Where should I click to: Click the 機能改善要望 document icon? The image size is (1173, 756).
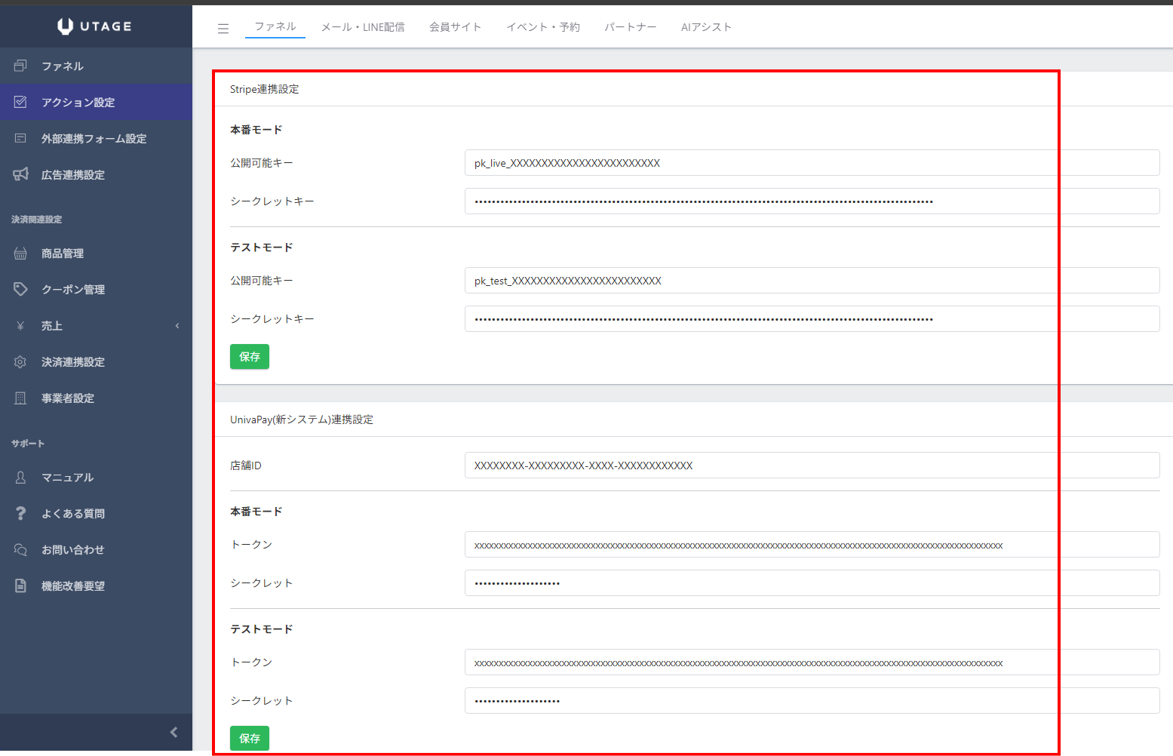pos(20,585)
